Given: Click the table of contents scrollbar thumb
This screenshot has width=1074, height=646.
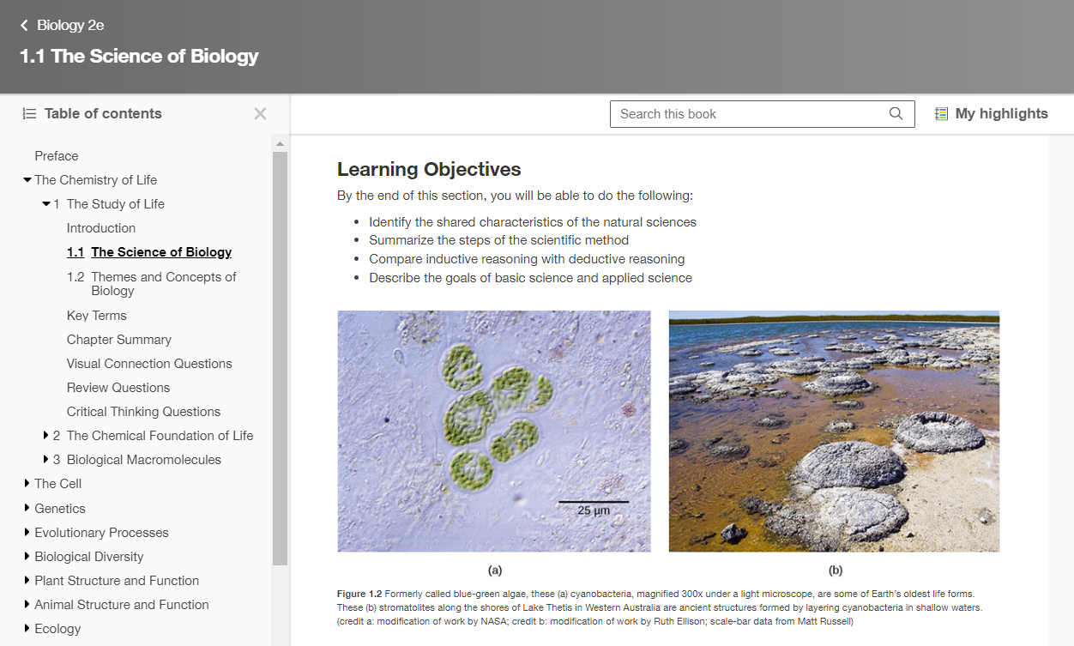Looking at the screenshot, I should click(281, 359).
